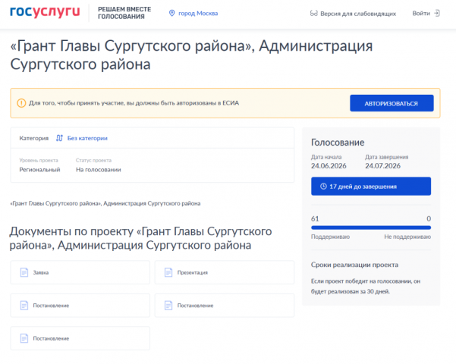The height and width of the screenshot is (364, 456).
Task: Open РЕШАЕМ ВМЕСТЕ ГОЛОСОВАНИЯ section
Action: point(124,13)
